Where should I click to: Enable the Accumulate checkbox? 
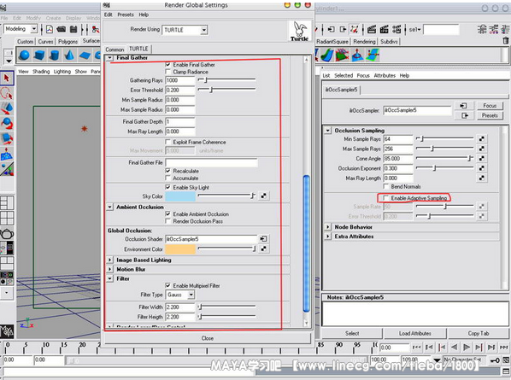167,178
